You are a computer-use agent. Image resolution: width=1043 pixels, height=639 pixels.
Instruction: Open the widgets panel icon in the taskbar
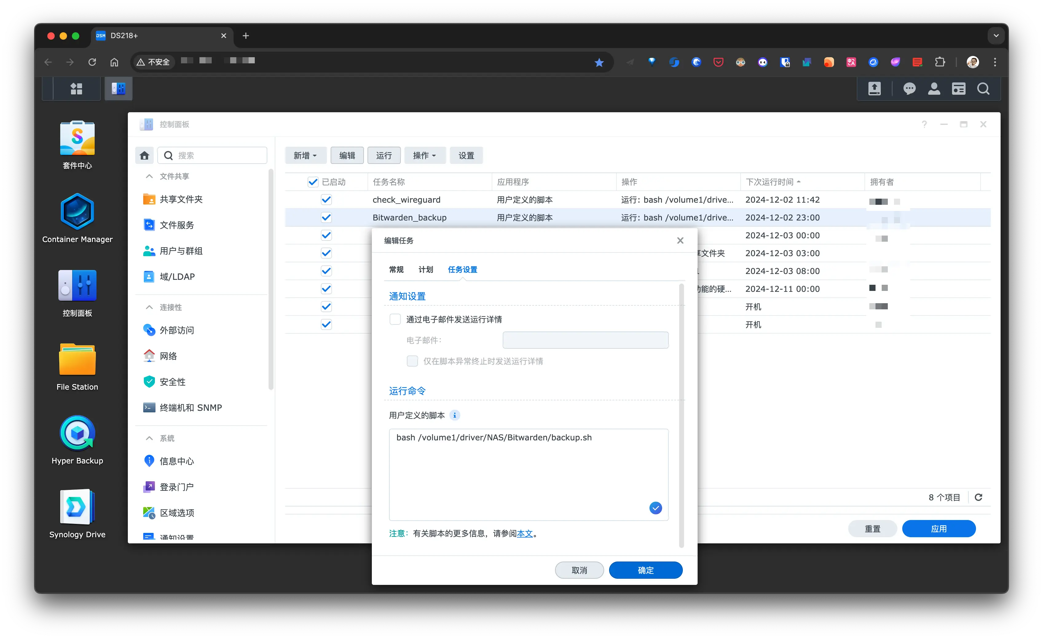point(958,89)
